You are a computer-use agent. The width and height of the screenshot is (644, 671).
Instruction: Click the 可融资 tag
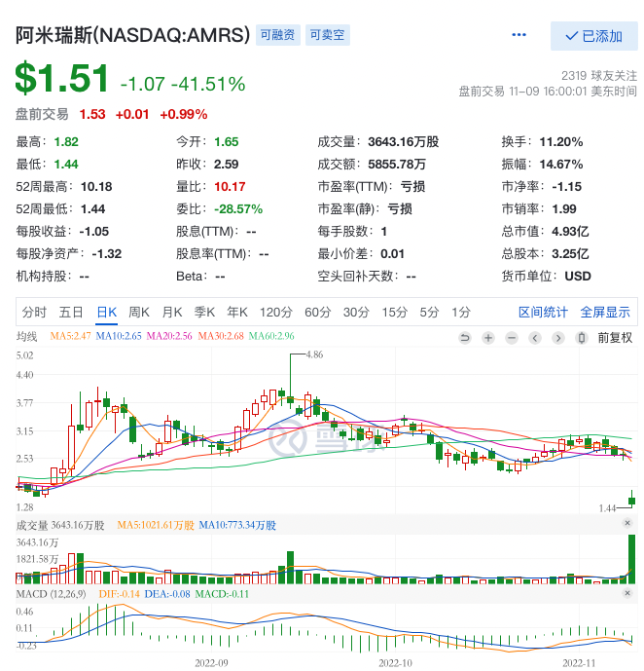click(x=278, y=35)
